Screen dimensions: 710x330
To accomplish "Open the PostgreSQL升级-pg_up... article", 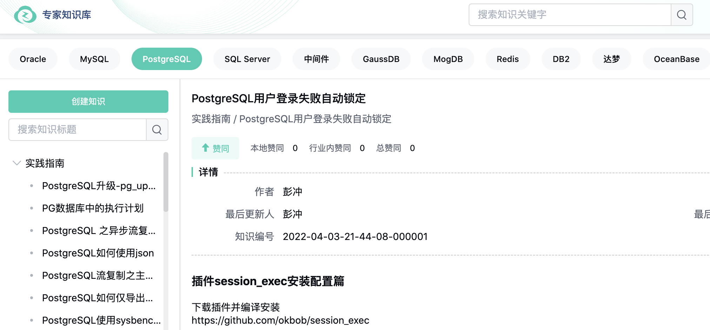I will point(99,186).
